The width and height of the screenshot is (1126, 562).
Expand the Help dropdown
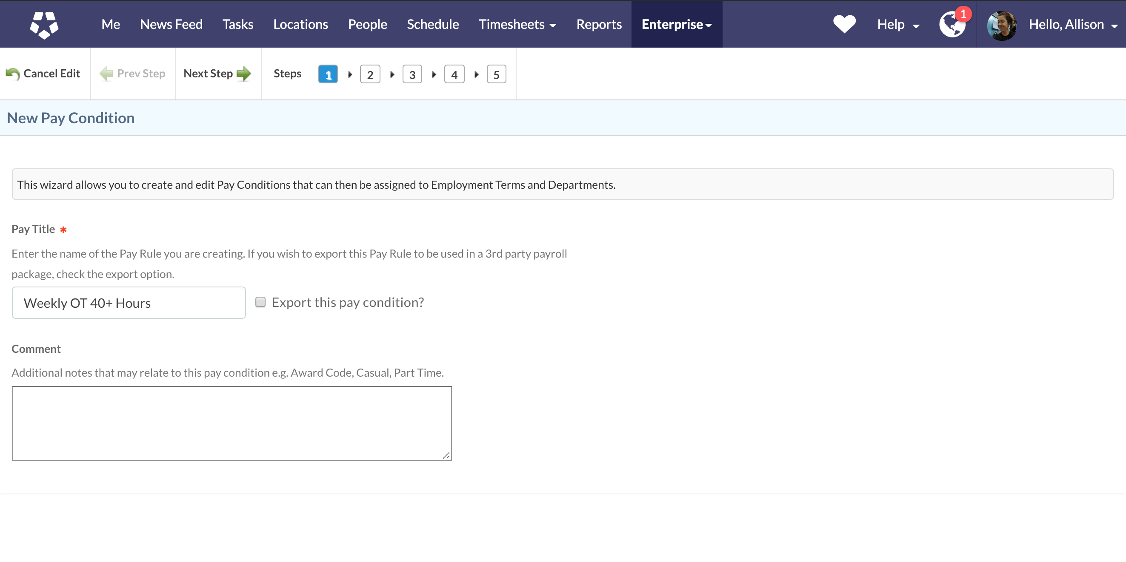(898, 25)
